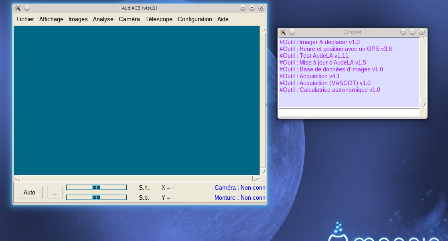Viewport: 448px width, 241px height.
Task: Click the Console window title bar
Action: [352, 32]
